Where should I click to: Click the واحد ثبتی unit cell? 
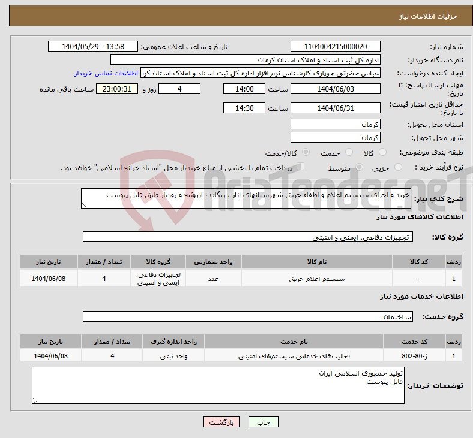click(173, 355)
